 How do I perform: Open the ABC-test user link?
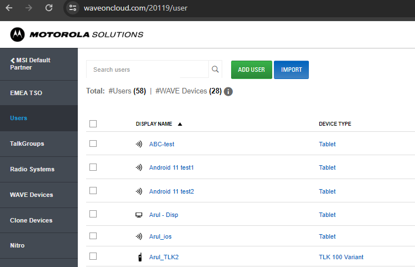tap(162, 144)
